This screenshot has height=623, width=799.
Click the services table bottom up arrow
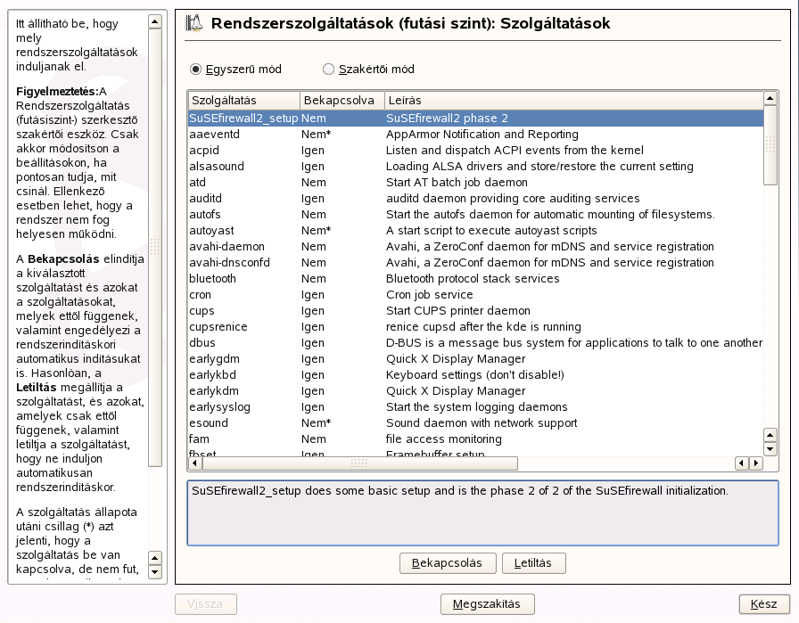770,435
